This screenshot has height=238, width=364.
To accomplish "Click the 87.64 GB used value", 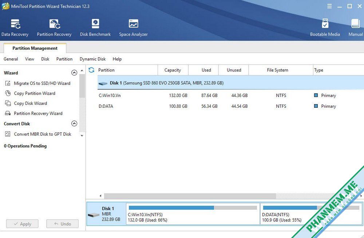I will point(209,95).
